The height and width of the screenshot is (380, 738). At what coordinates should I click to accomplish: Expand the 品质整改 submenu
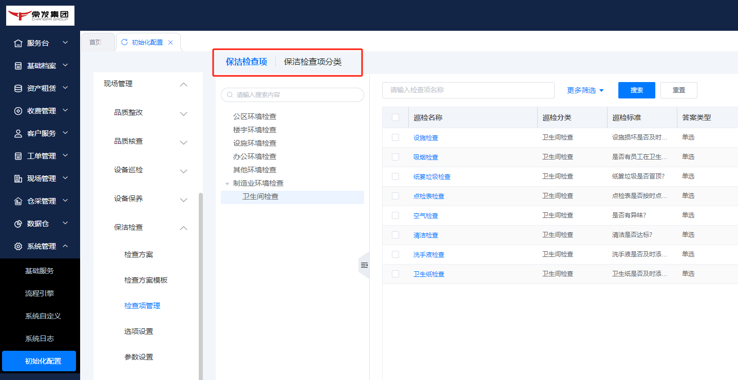click(x=183, y=113)
